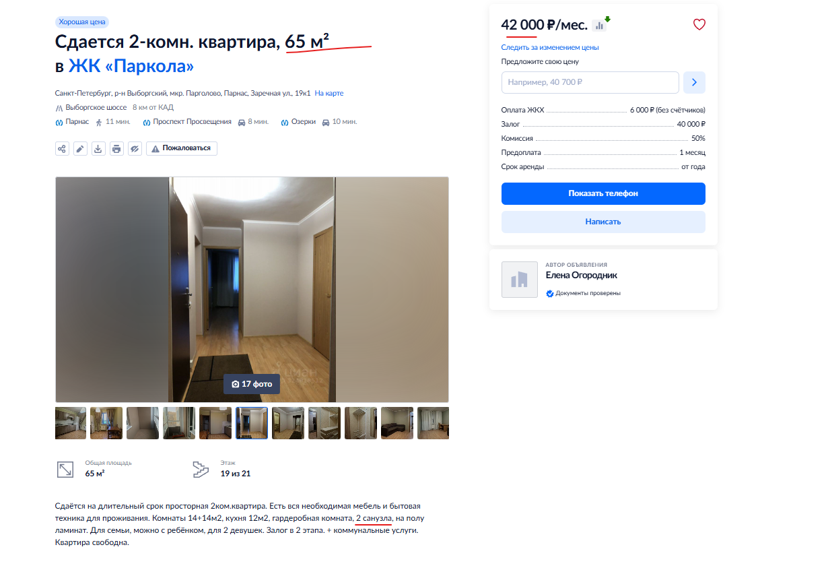Image resolution: width=826 pixels, height=572 pixels.
Task: Click the price offer input field
Action: point(590,82)
